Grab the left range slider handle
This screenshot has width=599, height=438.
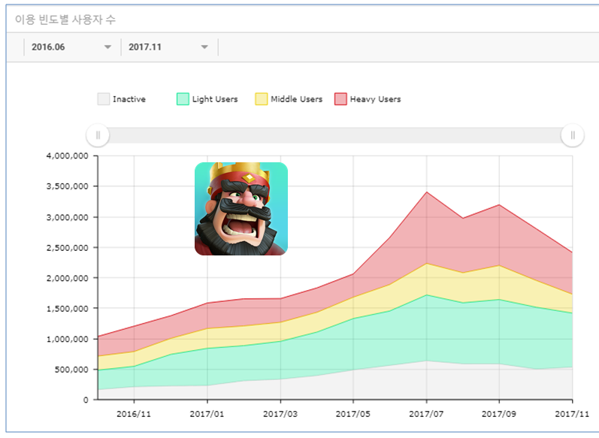coord(98,135)
